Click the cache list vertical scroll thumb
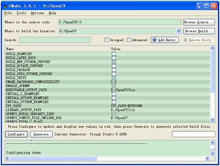 point(212,72)
